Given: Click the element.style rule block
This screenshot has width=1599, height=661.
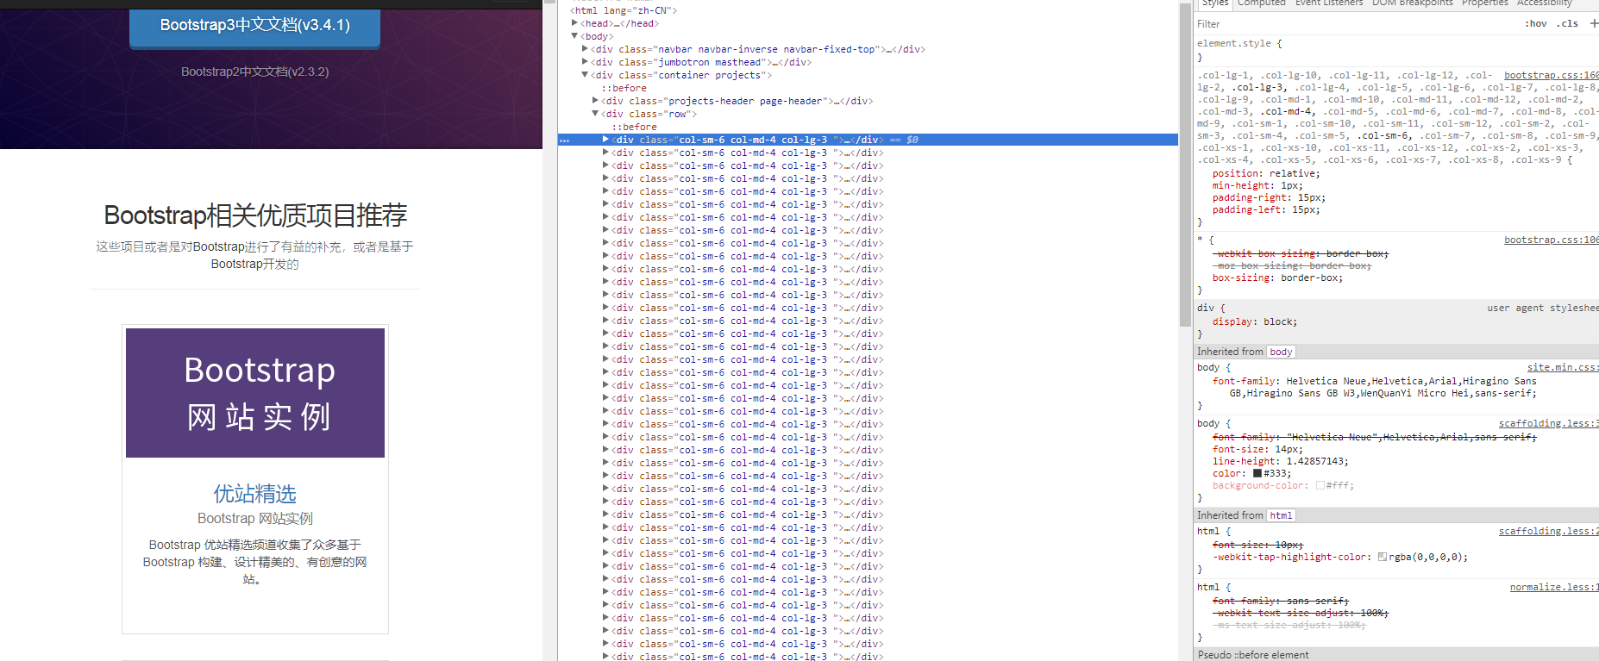Looking at the screenshot, I should pos(1396,50).
